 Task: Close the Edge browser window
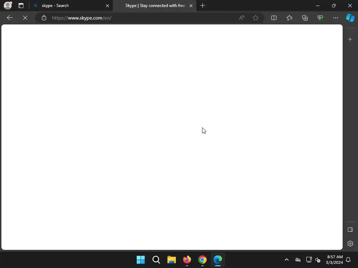tap(350, 6)
